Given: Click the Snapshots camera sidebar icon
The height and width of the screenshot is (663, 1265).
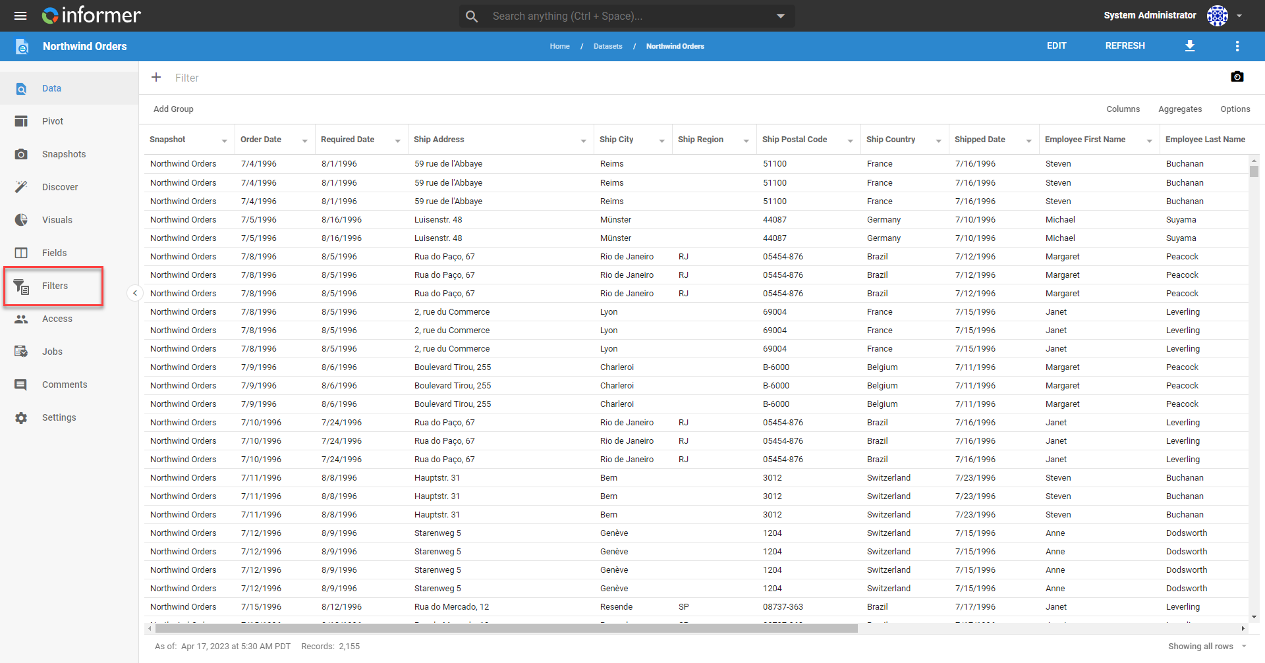Looking at the screenshot, I should (21, 154).
